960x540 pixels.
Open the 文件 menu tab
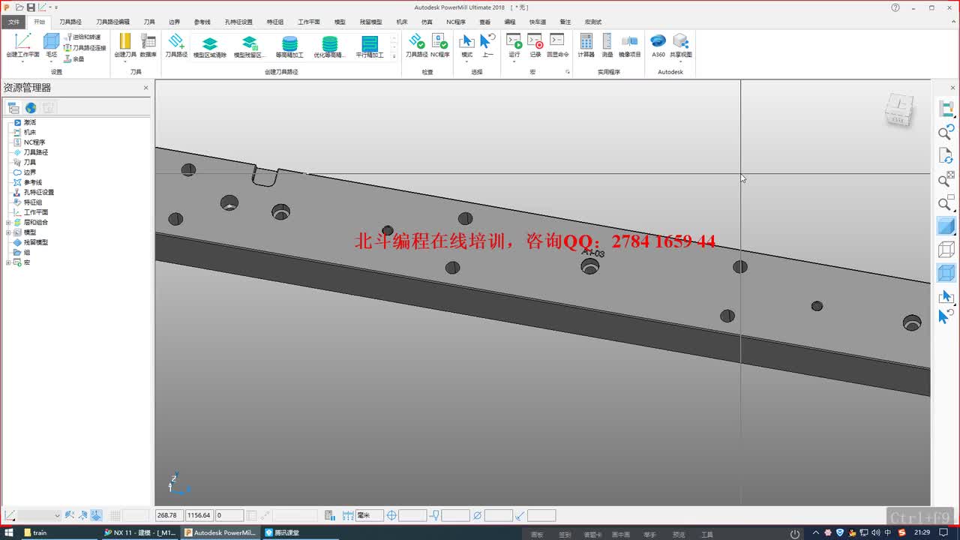point(14,22)
